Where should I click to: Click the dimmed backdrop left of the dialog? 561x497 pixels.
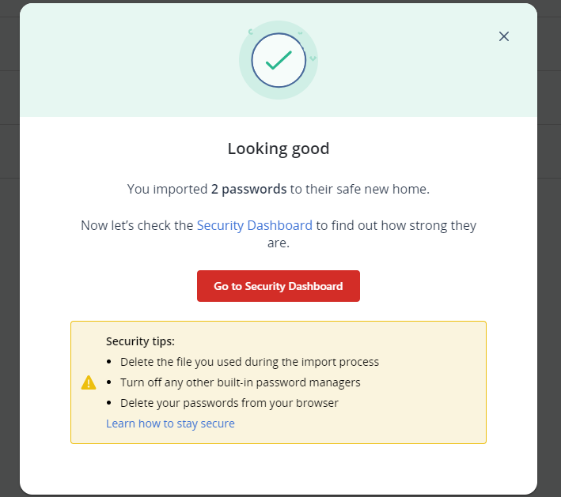pyautogui.click(x=9, y=316)
